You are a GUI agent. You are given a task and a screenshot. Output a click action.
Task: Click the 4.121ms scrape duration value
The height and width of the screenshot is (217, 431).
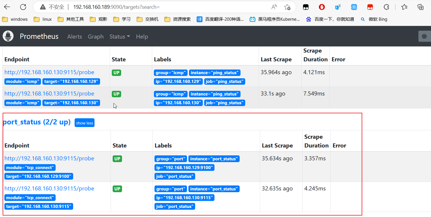coord(314,72)
